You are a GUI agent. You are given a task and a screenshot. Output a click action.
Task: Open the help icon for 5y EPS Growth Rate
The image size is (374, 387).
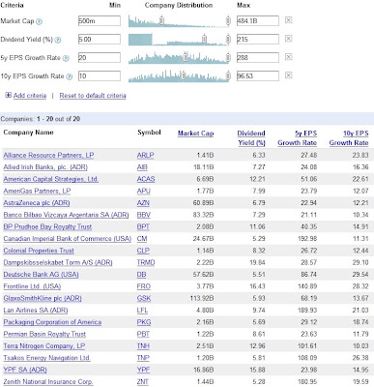(x=66, y=58)
